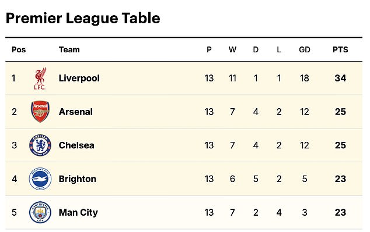Click the Arsenal club crest
Screen dimensions: 370x232
[x=40, y=112]
